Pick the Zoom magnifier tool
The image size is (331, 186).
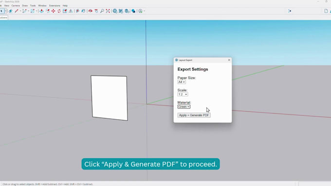coord(102,11)
